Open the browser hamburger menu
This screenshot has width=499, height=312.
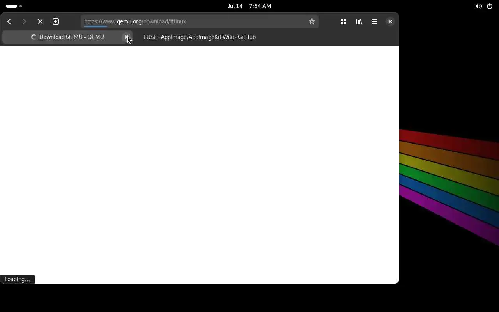[x=375, y=21]
